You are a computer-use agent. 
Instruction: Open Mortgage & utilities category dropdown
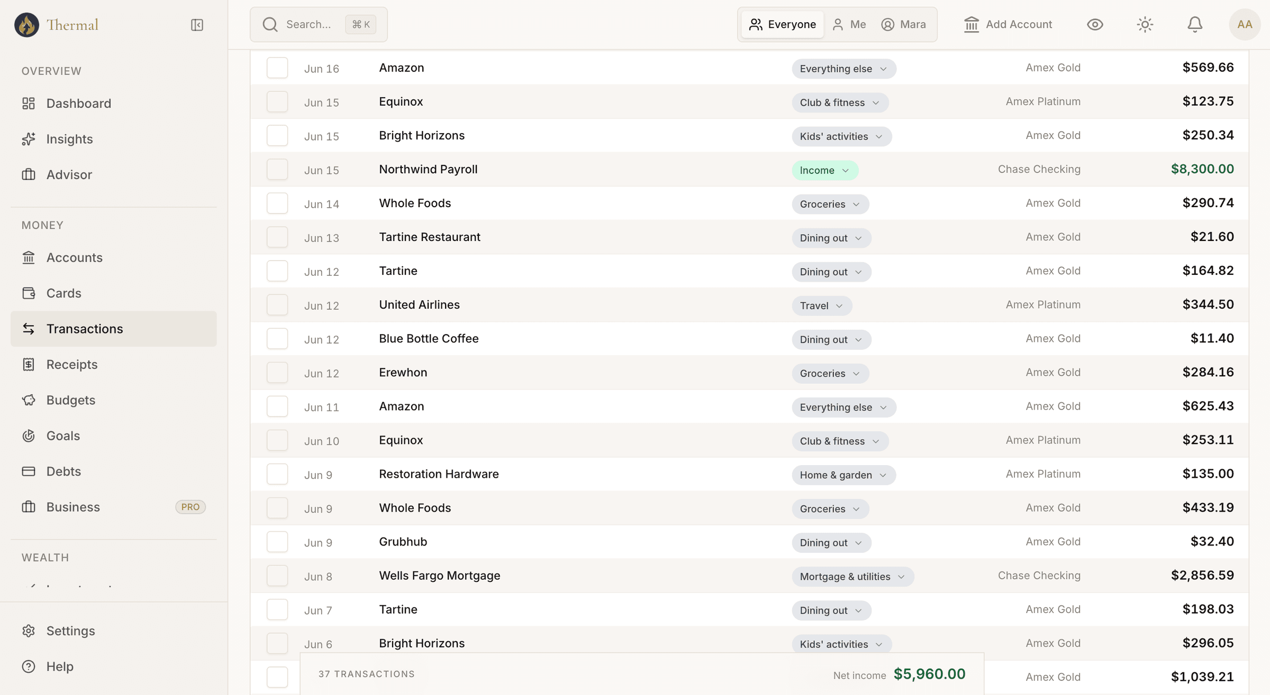pyautogui.click(x=853, y=576)
